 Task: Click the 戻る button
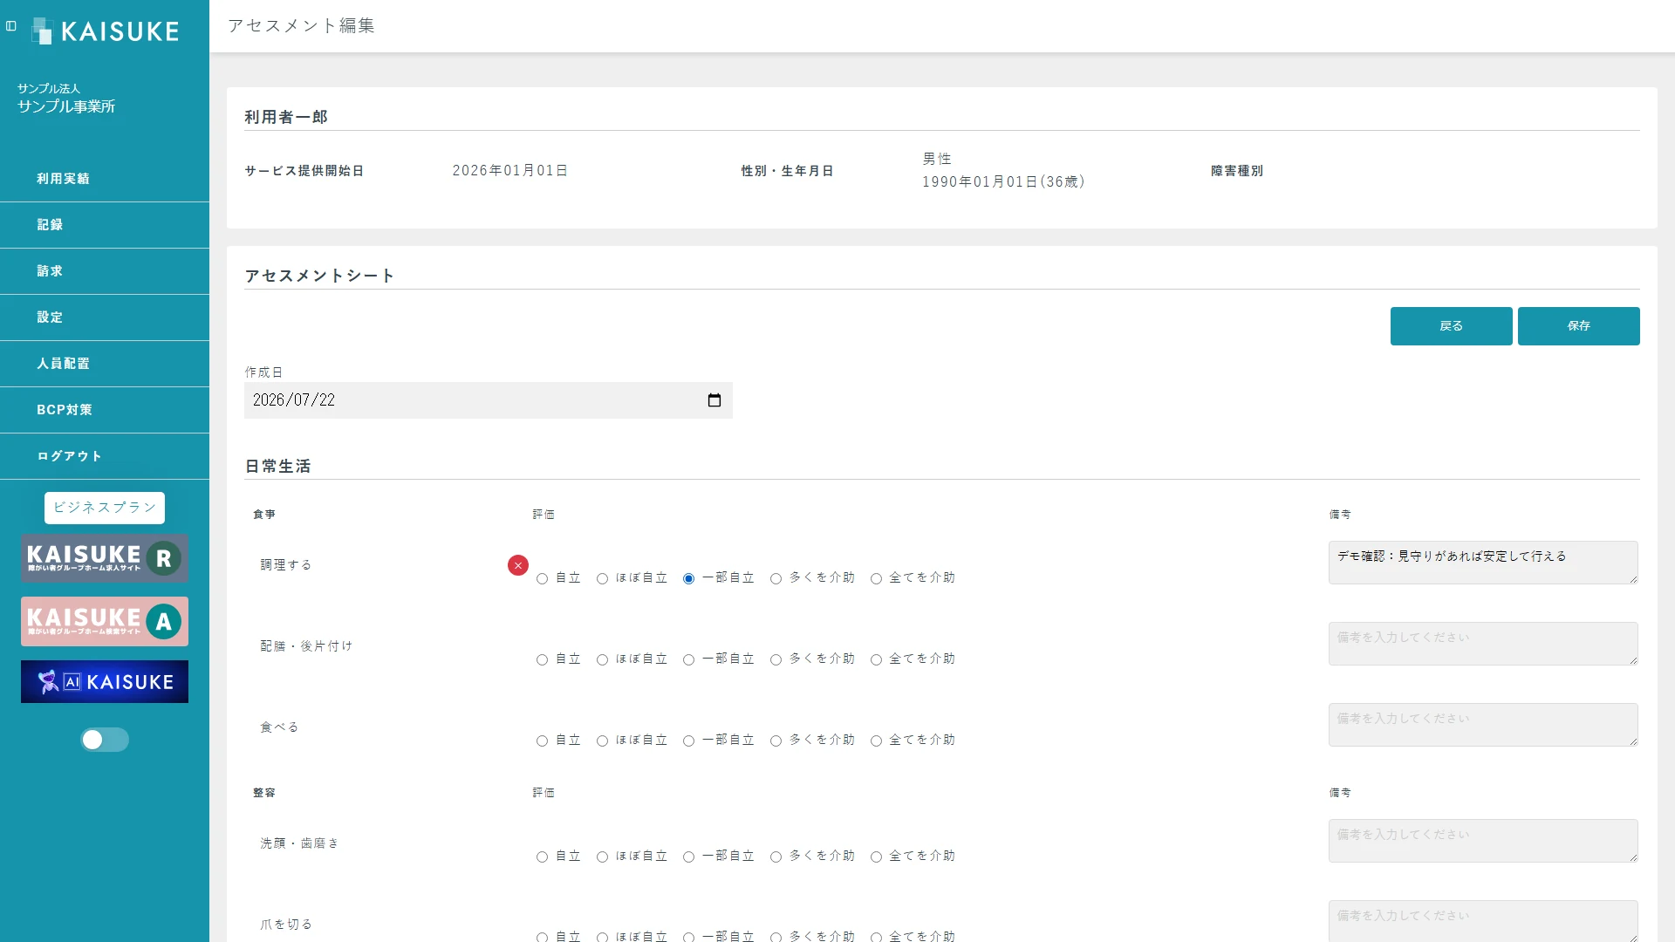(1451, 326)
